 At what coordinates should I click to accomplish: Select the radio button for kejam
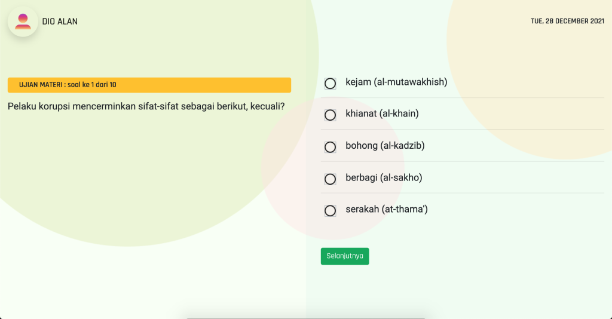330,84
